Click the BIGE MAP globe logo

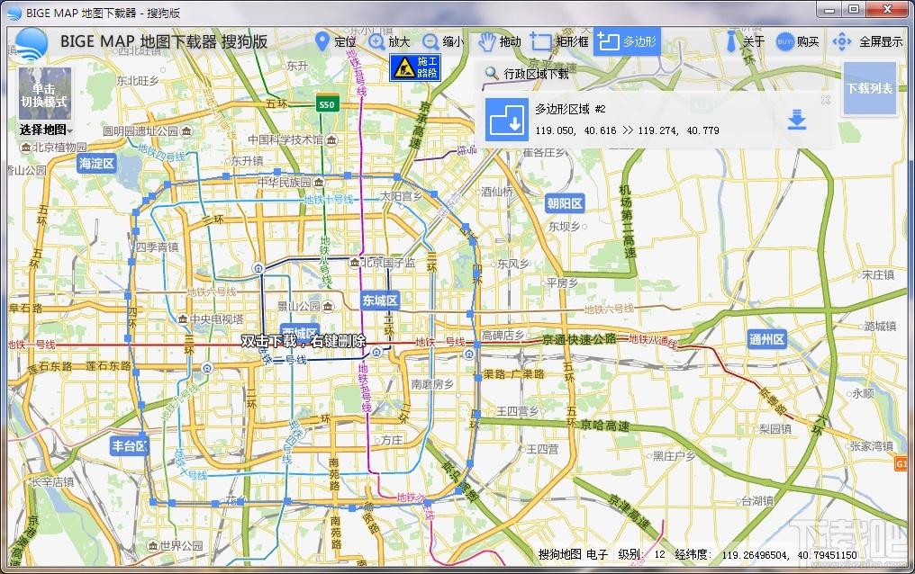31,42
